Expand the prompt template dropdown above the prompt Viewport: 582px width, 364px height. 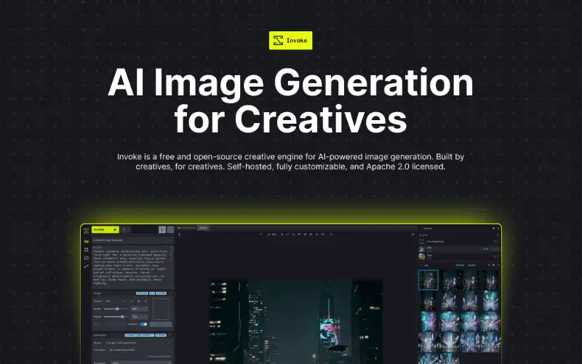pos(132,240)
